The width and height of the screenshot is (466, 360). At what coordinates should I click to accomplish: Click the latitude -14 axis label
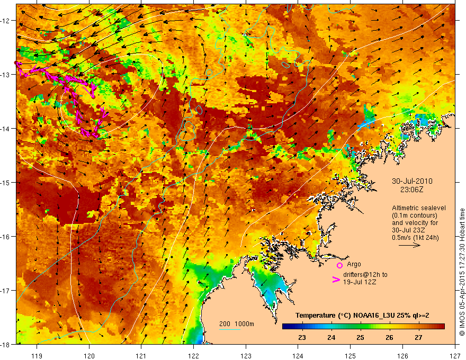[6, 129]
